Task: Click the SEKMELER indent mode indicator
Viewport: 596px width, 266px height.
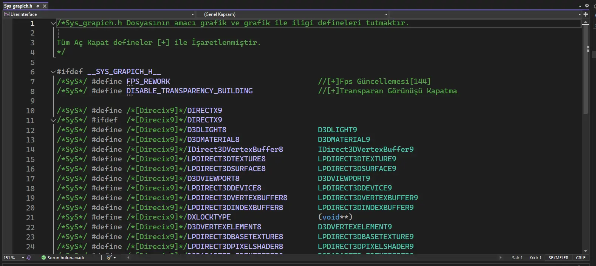Action: (558, 258)
